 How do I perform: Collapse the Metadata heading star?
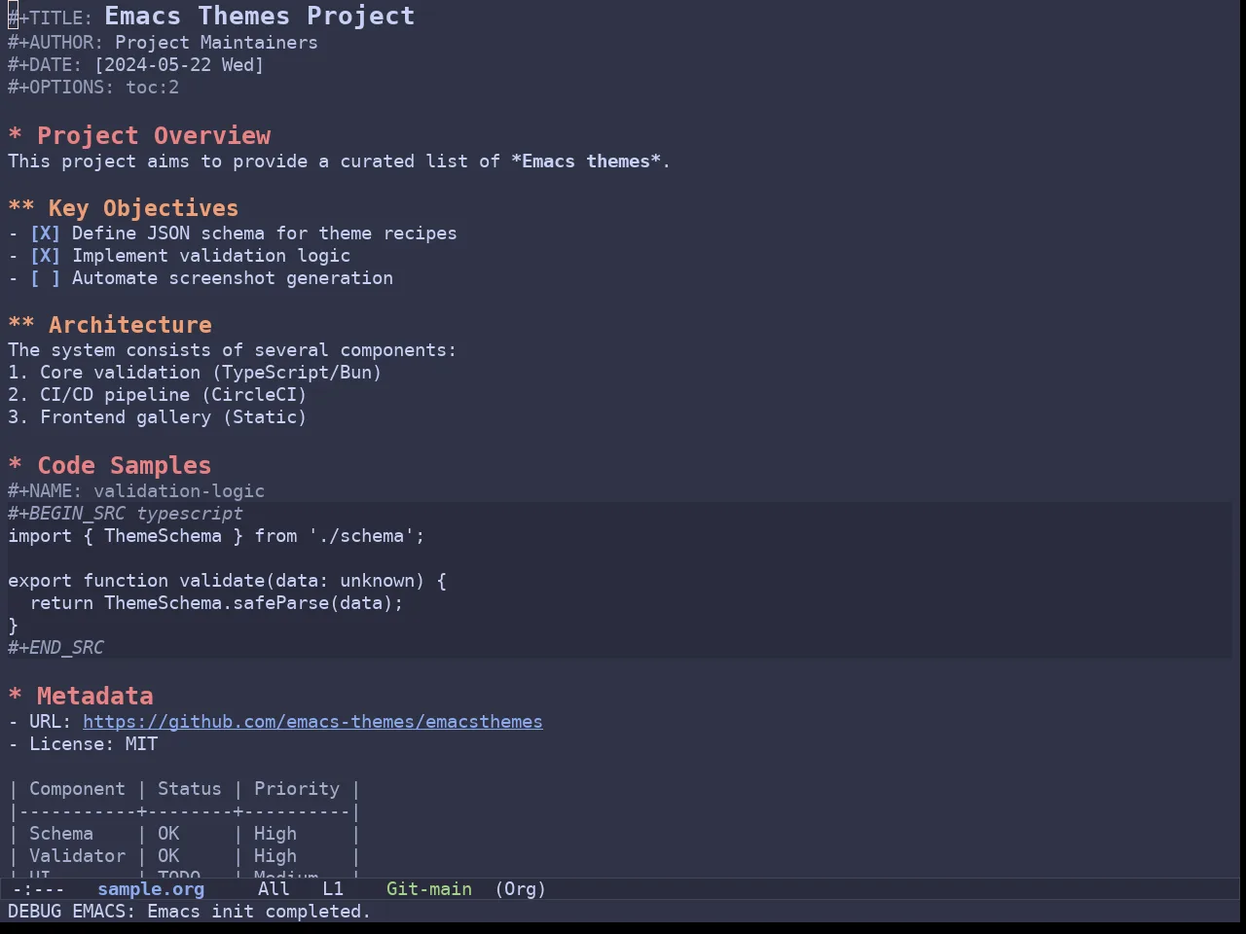16,697
